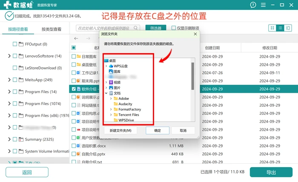Viewport: 298px width, 182px height.
Task: Open the hamburger menu in title bar
Action: [x=263, y=5]
